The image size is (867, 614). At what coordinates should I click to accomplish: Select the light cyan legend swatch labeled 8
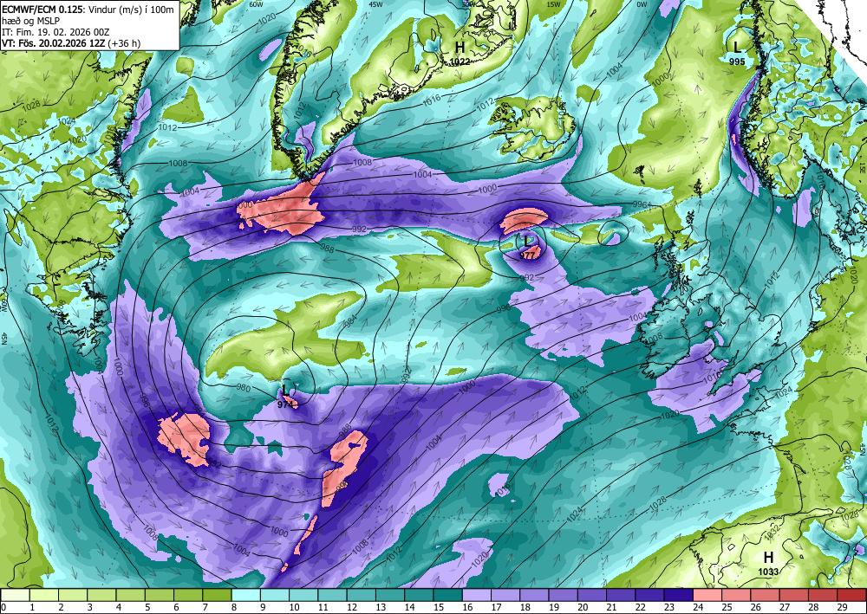tap(245, 595)
